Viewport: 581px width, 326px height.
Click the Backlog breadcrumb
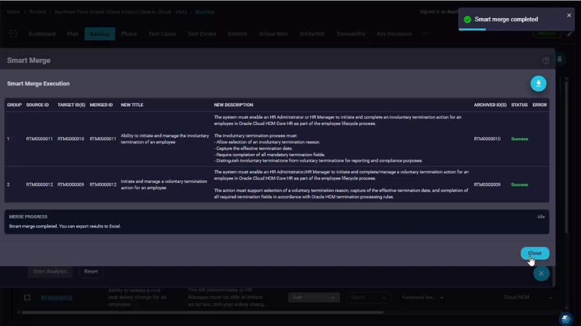(204, 12)
